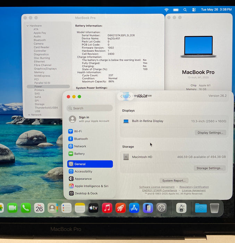Open Reminders app in the Dock
The image size is (235, 243).
tap(66, 208)
